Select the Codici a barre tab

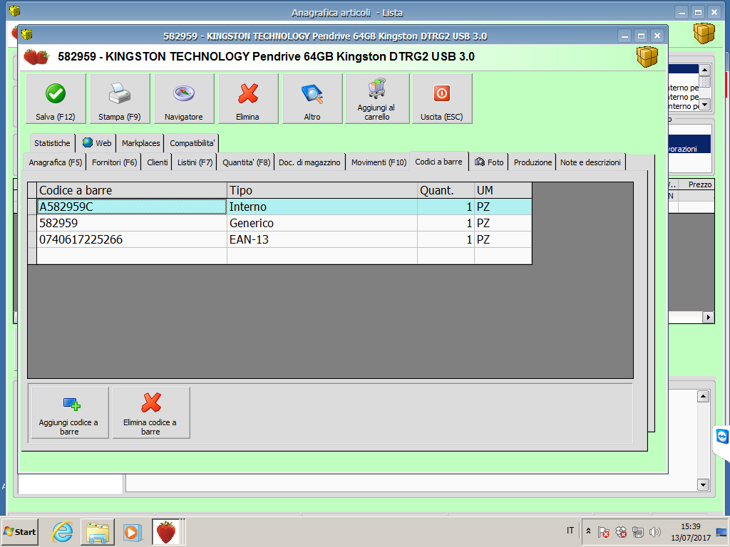438,162
